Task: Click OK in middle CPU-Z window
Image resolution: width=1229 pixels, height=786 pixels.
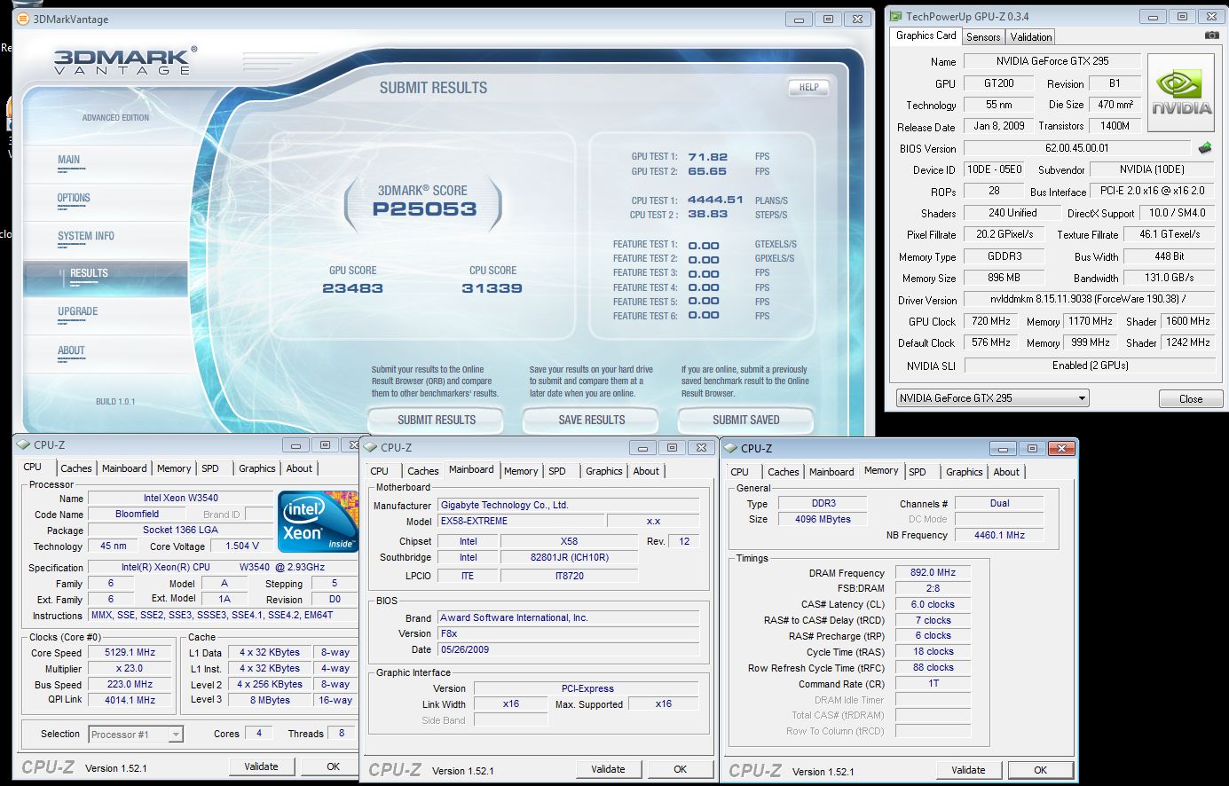Action: [x=680, y=769]
